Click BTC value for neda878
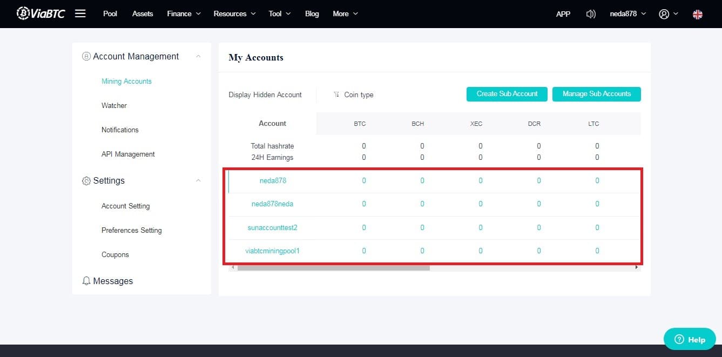This screenshot has height=357, width=722. 364,180
